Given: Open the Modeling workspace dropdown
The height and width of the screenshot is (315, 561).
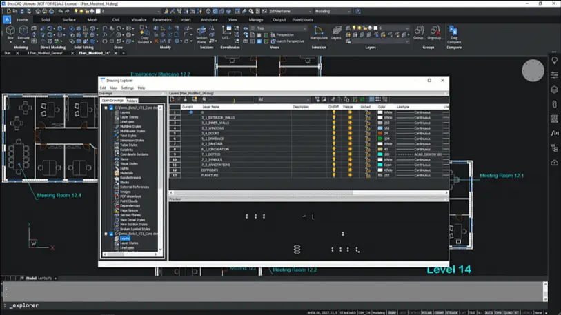Looking at the screenshot, I should pyautogui.click(x=333, y=11).
